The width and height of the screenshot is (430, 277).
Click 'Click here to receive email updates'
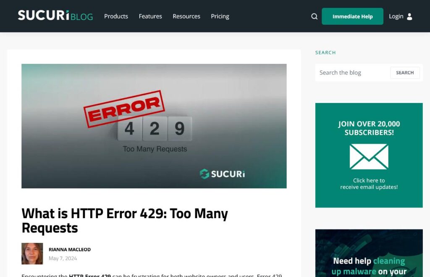point(369,184)
